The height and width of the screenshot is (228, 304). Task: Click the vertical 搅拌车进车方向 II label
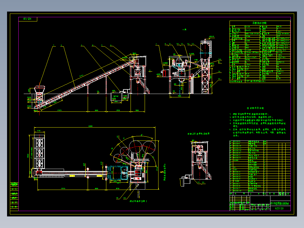(165, 172)
